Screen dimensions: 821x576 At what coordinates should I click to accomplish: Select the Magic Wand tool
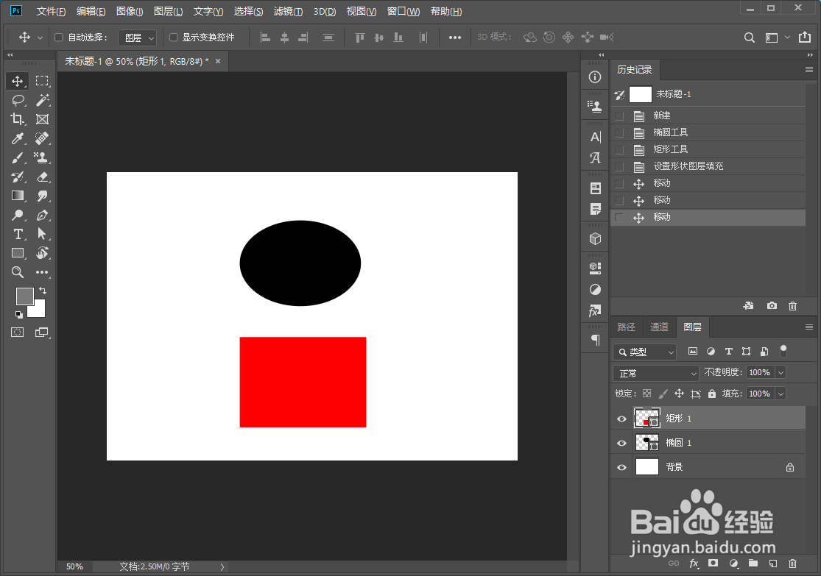[x=42, y=100]
